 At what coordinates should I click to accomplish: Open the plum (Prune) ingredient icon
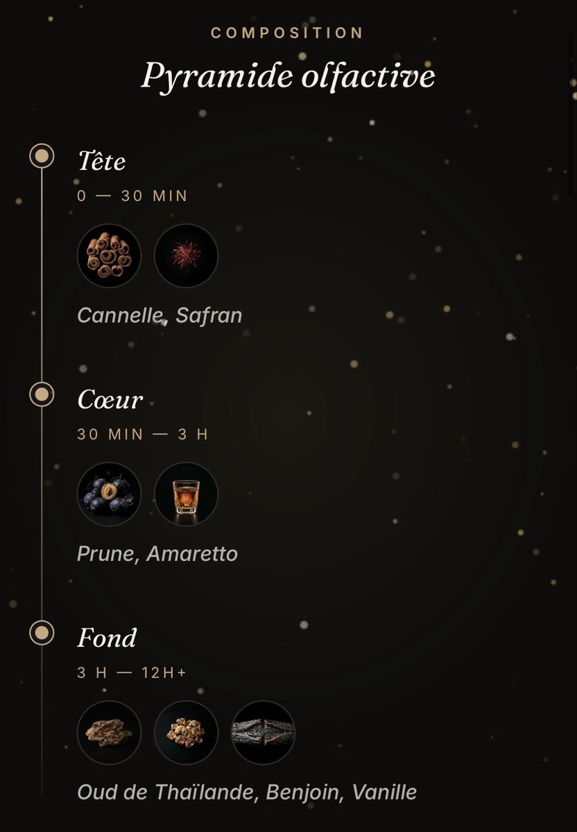click(109, 494)
